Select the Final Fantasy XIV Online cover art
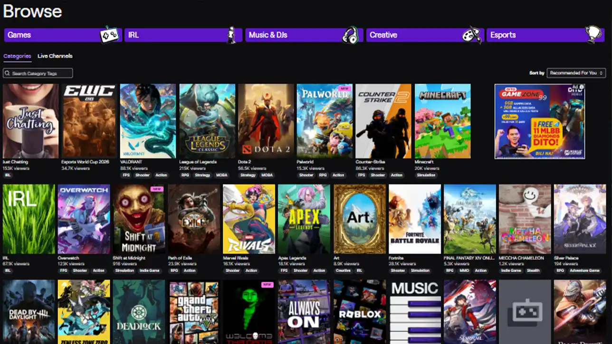 tap(470, 219)
